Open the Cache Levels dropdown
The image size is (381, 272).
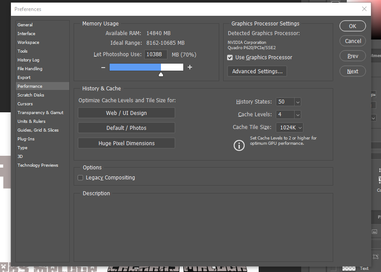(x=296, y=114)
